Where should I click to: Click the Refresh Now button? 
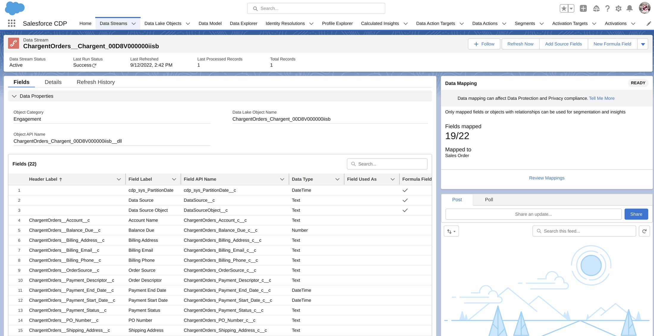(x=520, y=44)
